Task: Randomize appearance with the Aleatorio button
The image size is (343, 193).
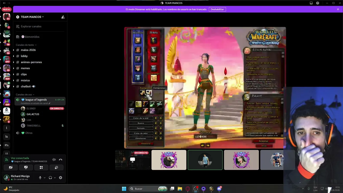Action: pos(146,143)
